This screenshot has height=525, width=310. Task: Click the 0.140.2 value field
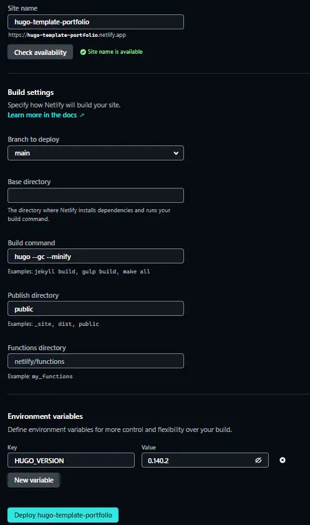coord(205,460)
